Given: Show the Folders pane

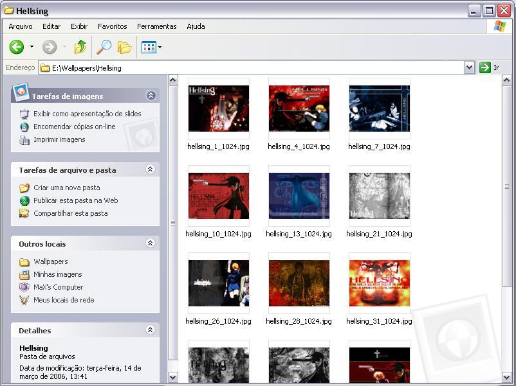Looking at the screenshot, I should click(x=124, y=48).
